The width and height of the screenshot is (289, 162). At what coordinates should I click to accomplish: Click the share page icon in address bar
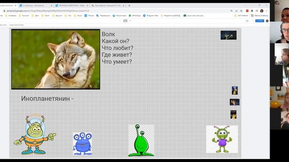coord(236,11)
